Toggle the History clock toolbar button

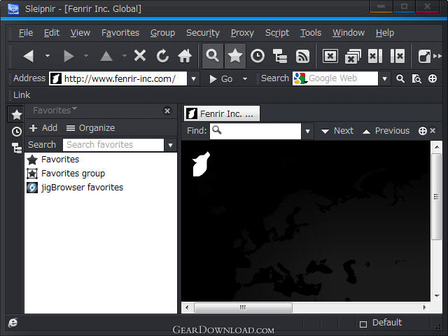coord(258,56)
